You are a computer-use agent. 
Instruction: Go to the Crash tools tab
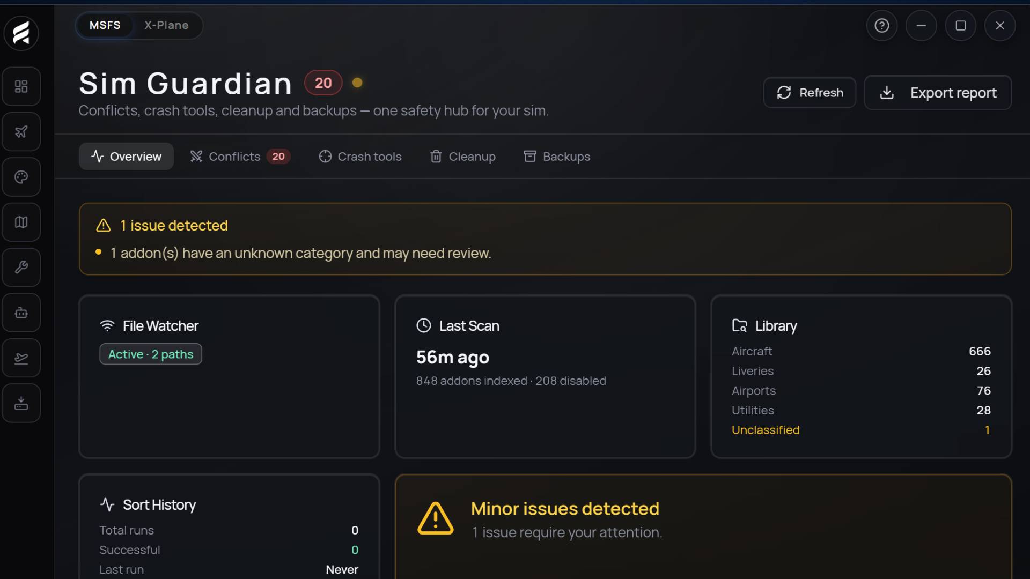pos(360,157)
